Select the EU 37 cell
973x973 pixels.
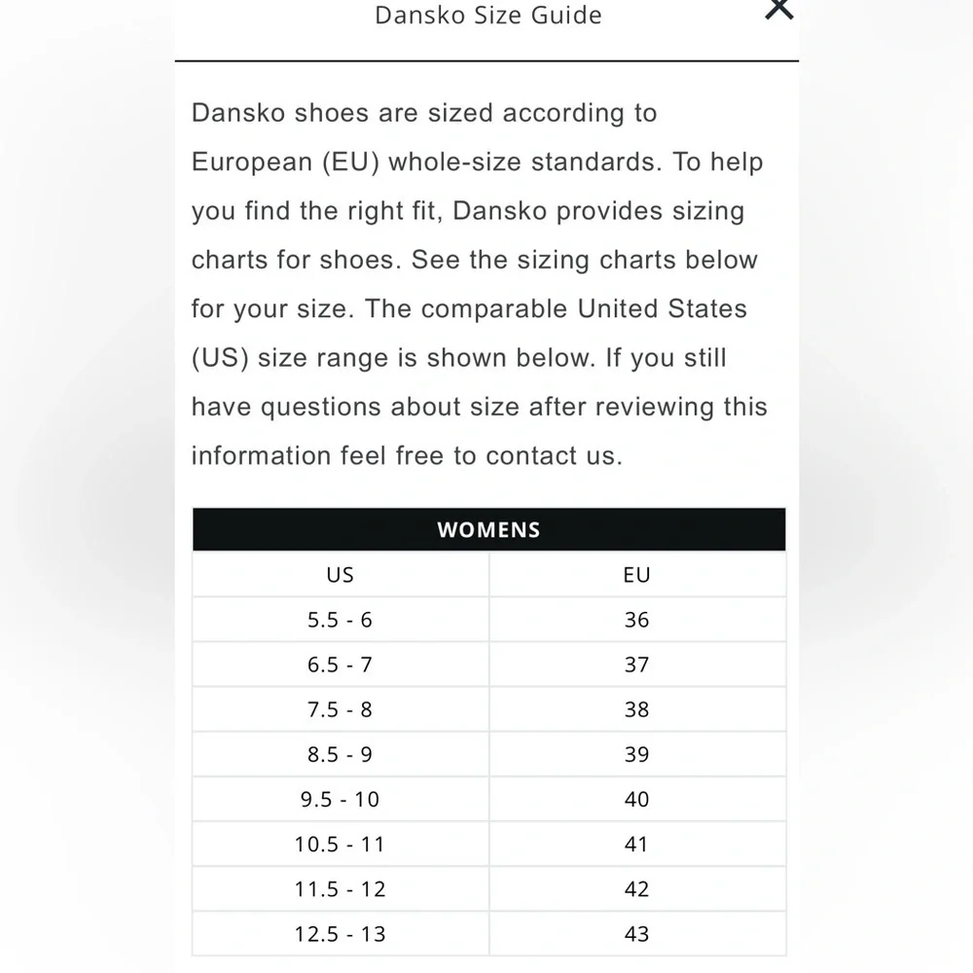coord(637,665)
